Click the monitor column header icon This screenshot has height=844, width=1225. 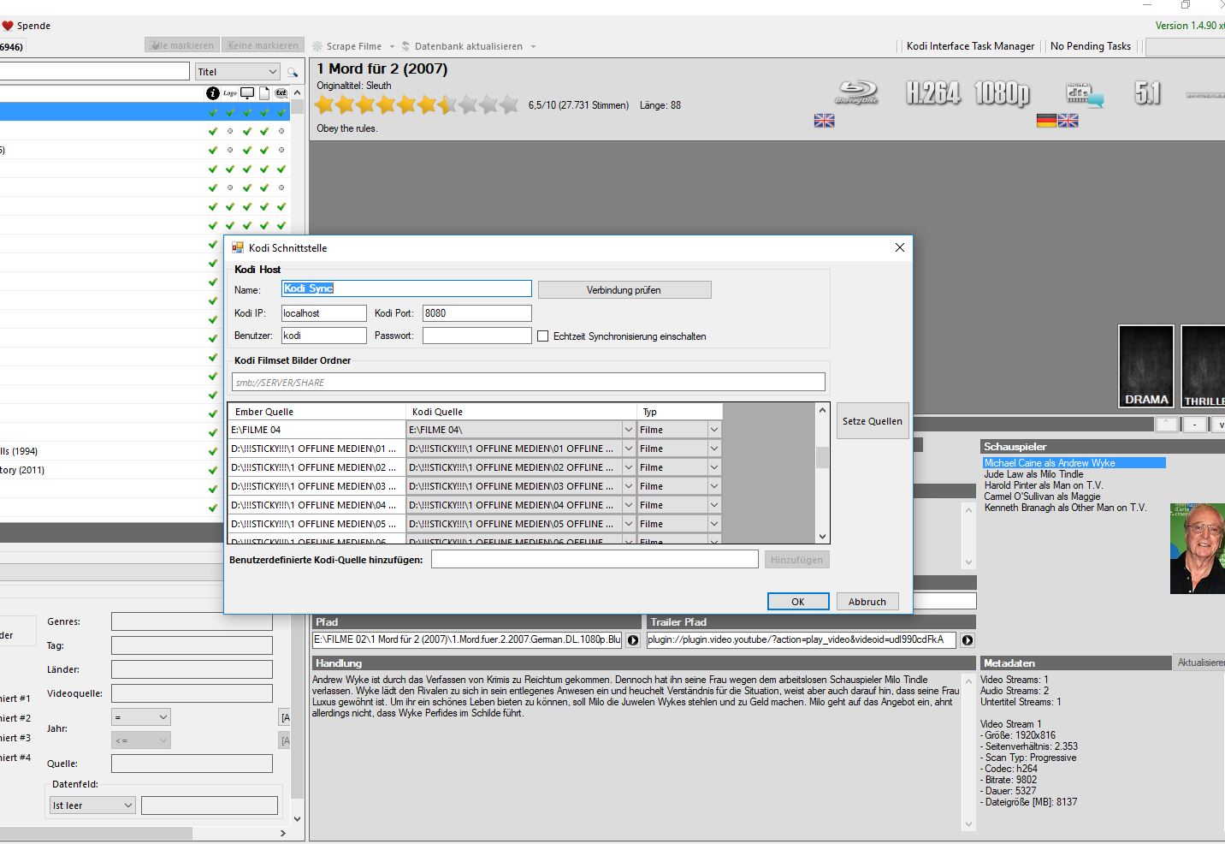(x=247, y=92)
